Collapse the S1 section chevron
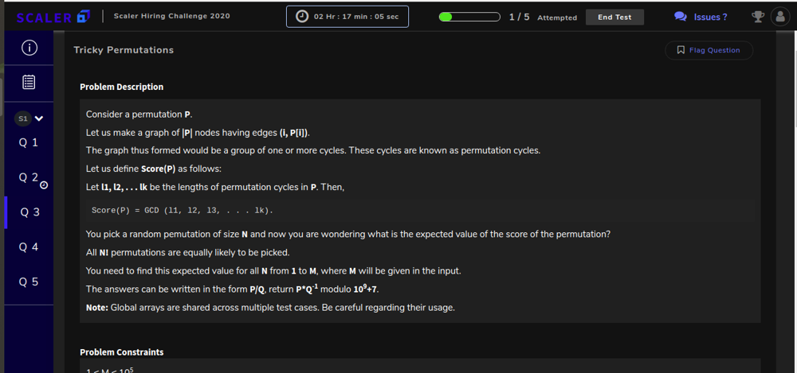 (x=39, y=119)
